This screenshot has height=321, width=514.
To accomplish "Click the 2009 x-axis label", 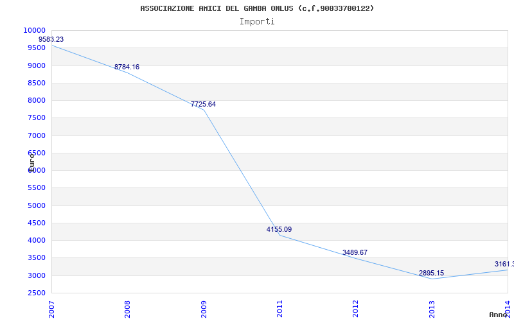I will (204, 309).
